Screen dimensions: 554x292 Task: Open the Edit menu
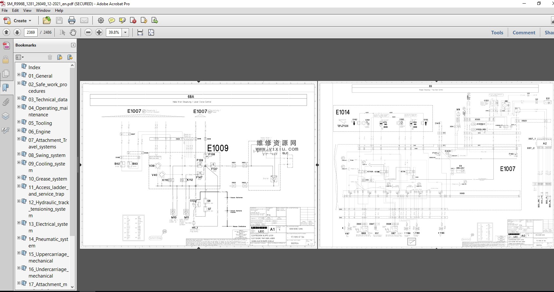click(x=15, y=10)
